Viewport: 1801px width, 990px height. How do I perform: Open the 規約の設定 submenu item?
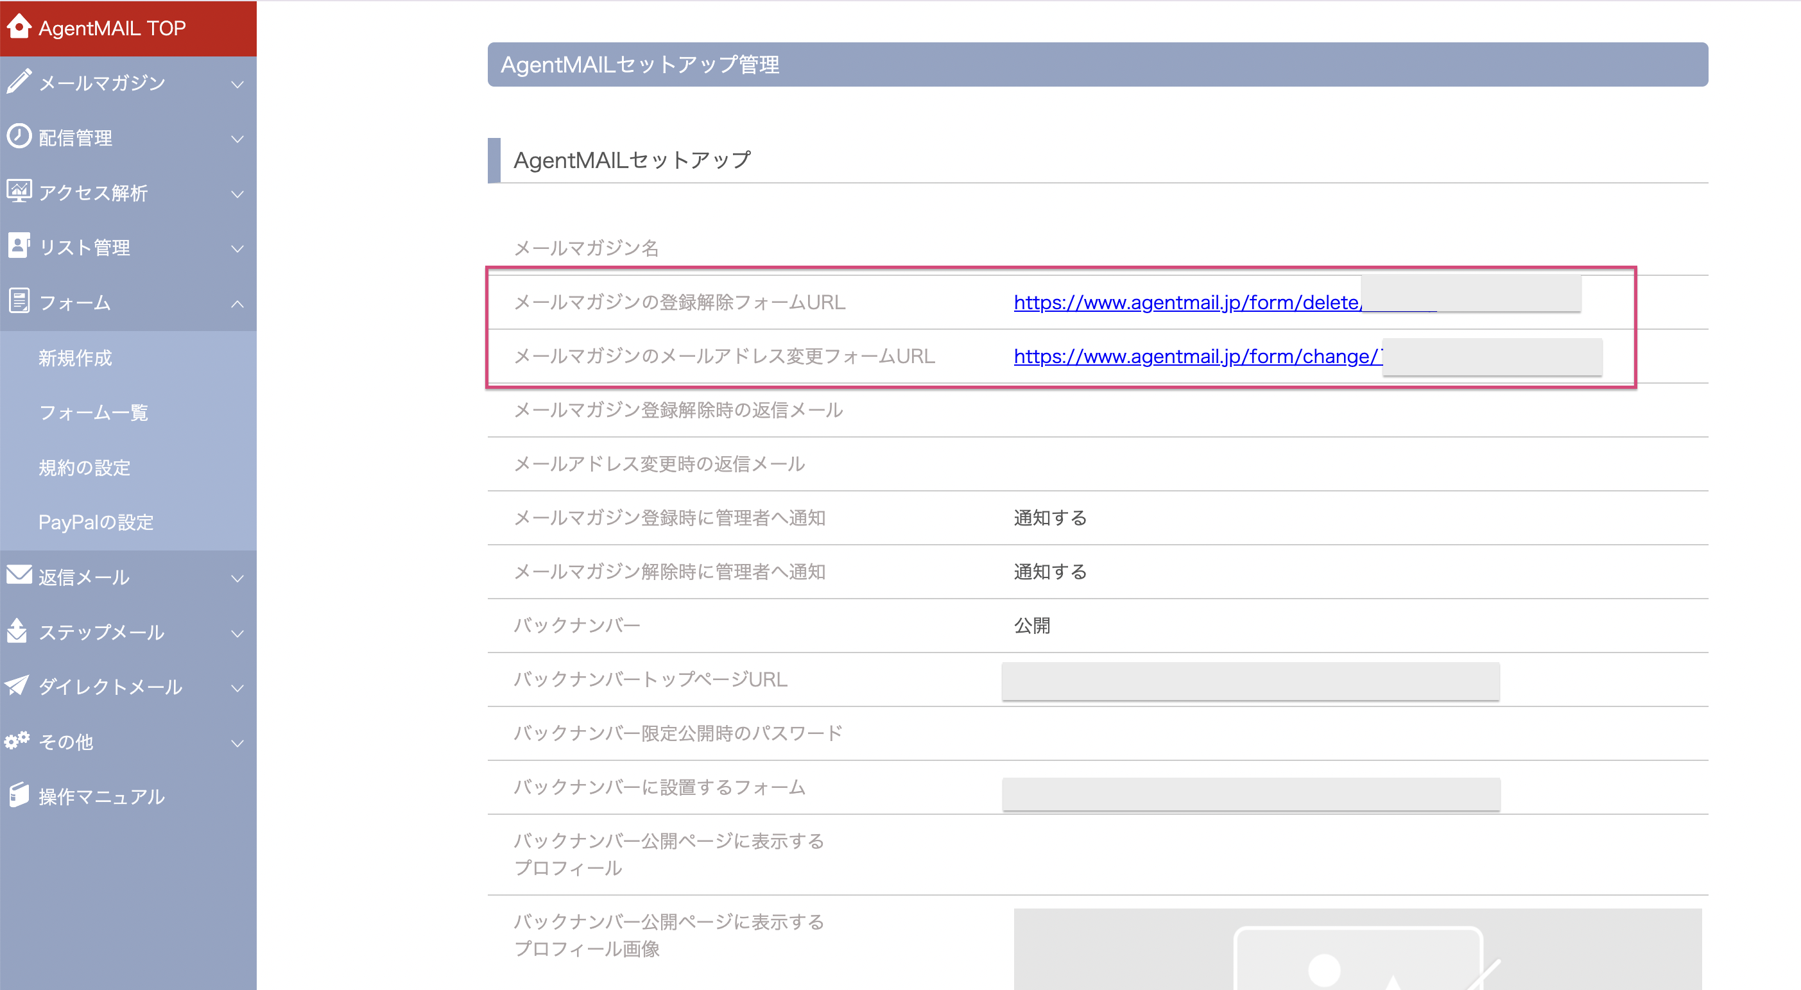pos(84,467)
